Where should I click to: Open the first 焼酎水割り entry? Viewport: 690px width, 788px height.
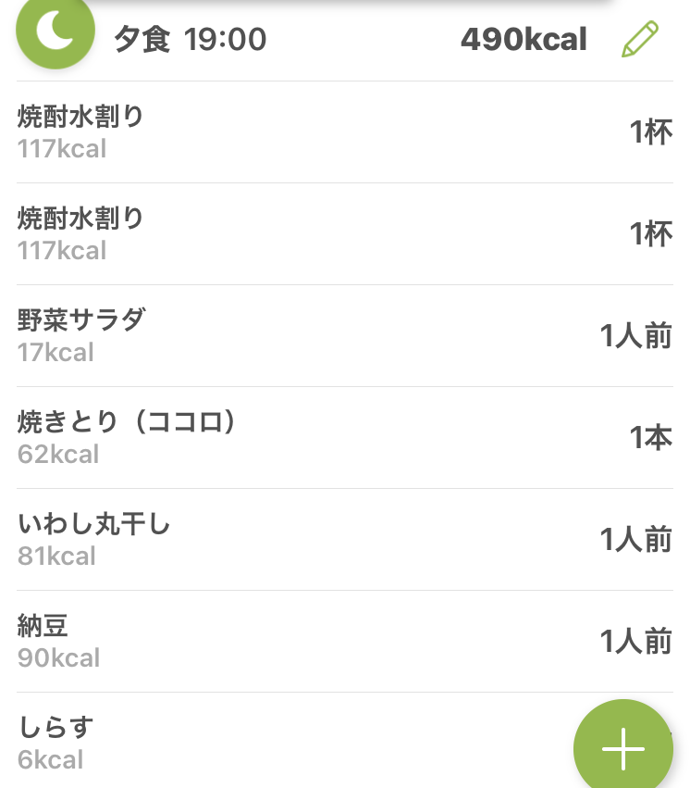pyautogui.click(x=345, y=132)
